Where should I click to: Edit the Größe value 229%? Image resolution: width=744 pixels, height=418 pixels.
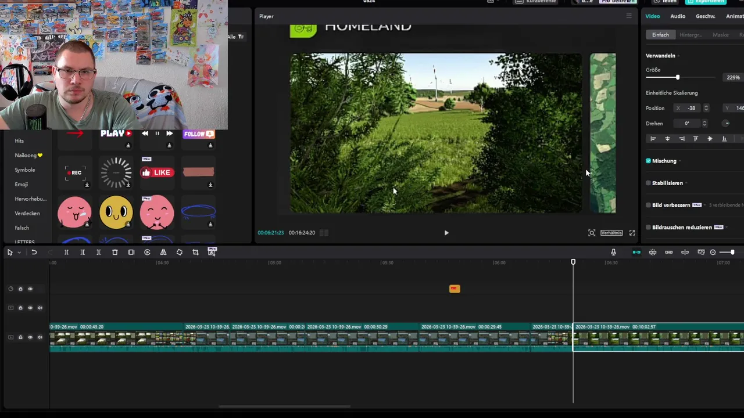[x=733, y=77]
